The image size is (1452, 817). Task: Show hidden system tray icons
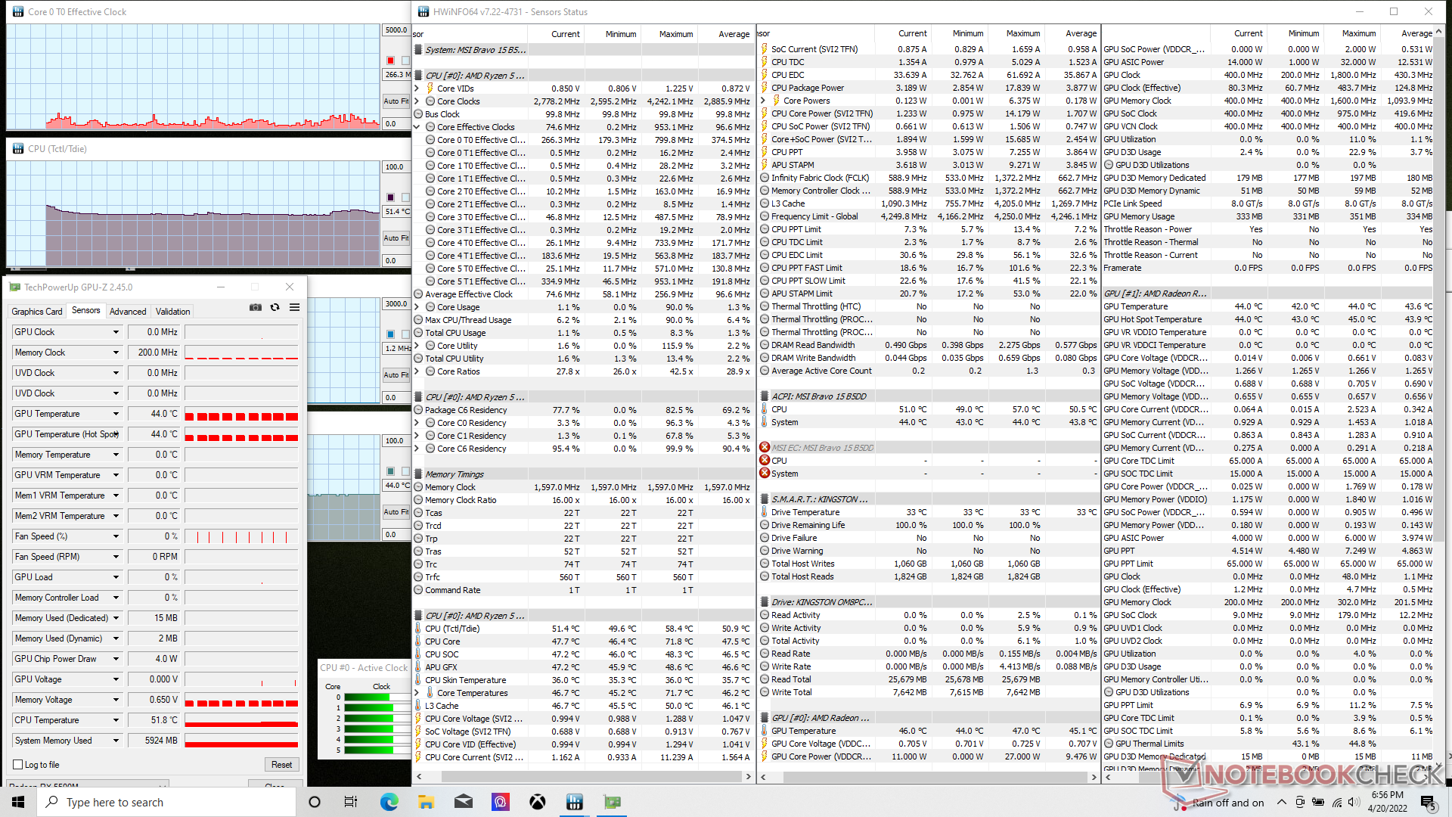1281,802
